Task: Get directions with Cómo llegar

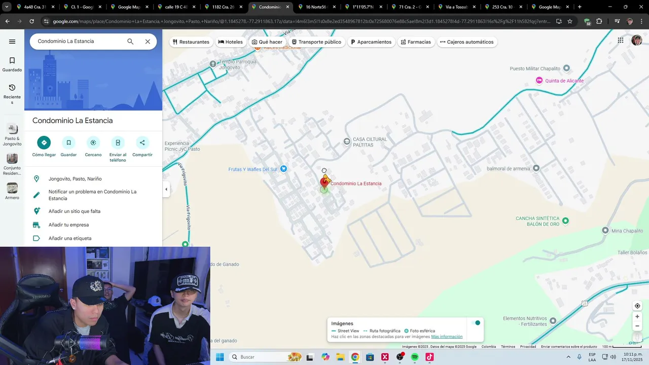Action: [44, 147]
